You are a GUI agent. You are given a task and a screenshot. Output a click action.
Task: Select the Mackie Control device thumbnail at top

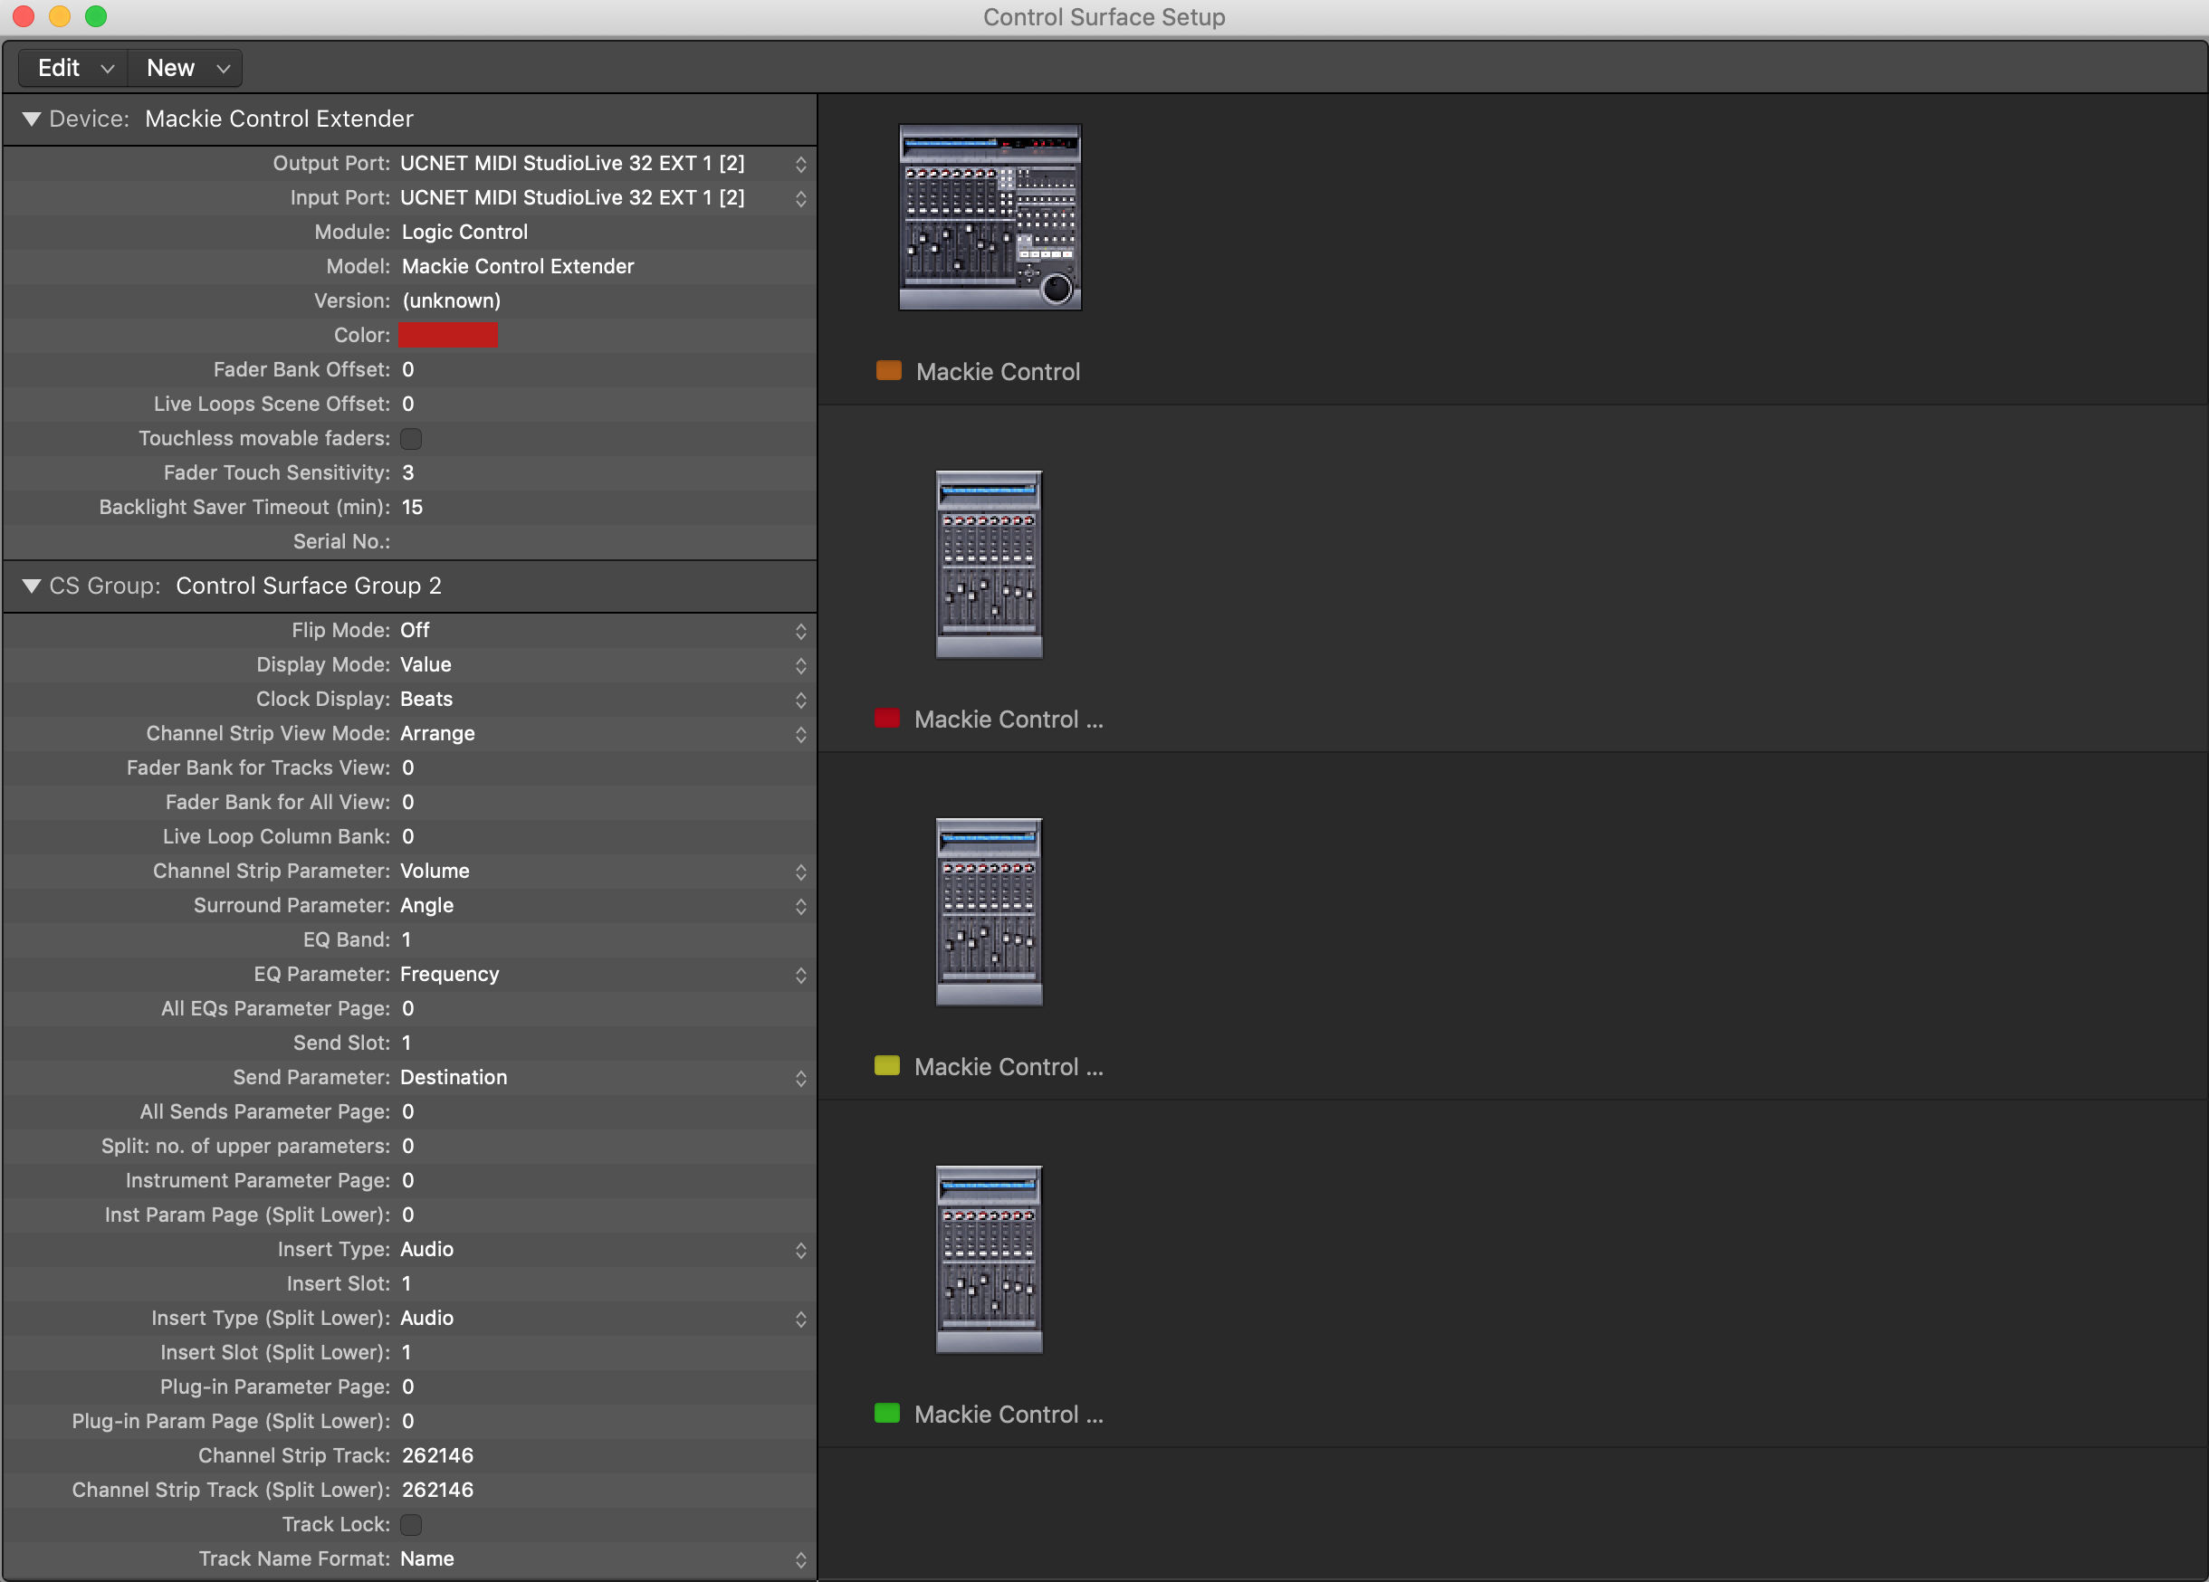tap(989, 217)
